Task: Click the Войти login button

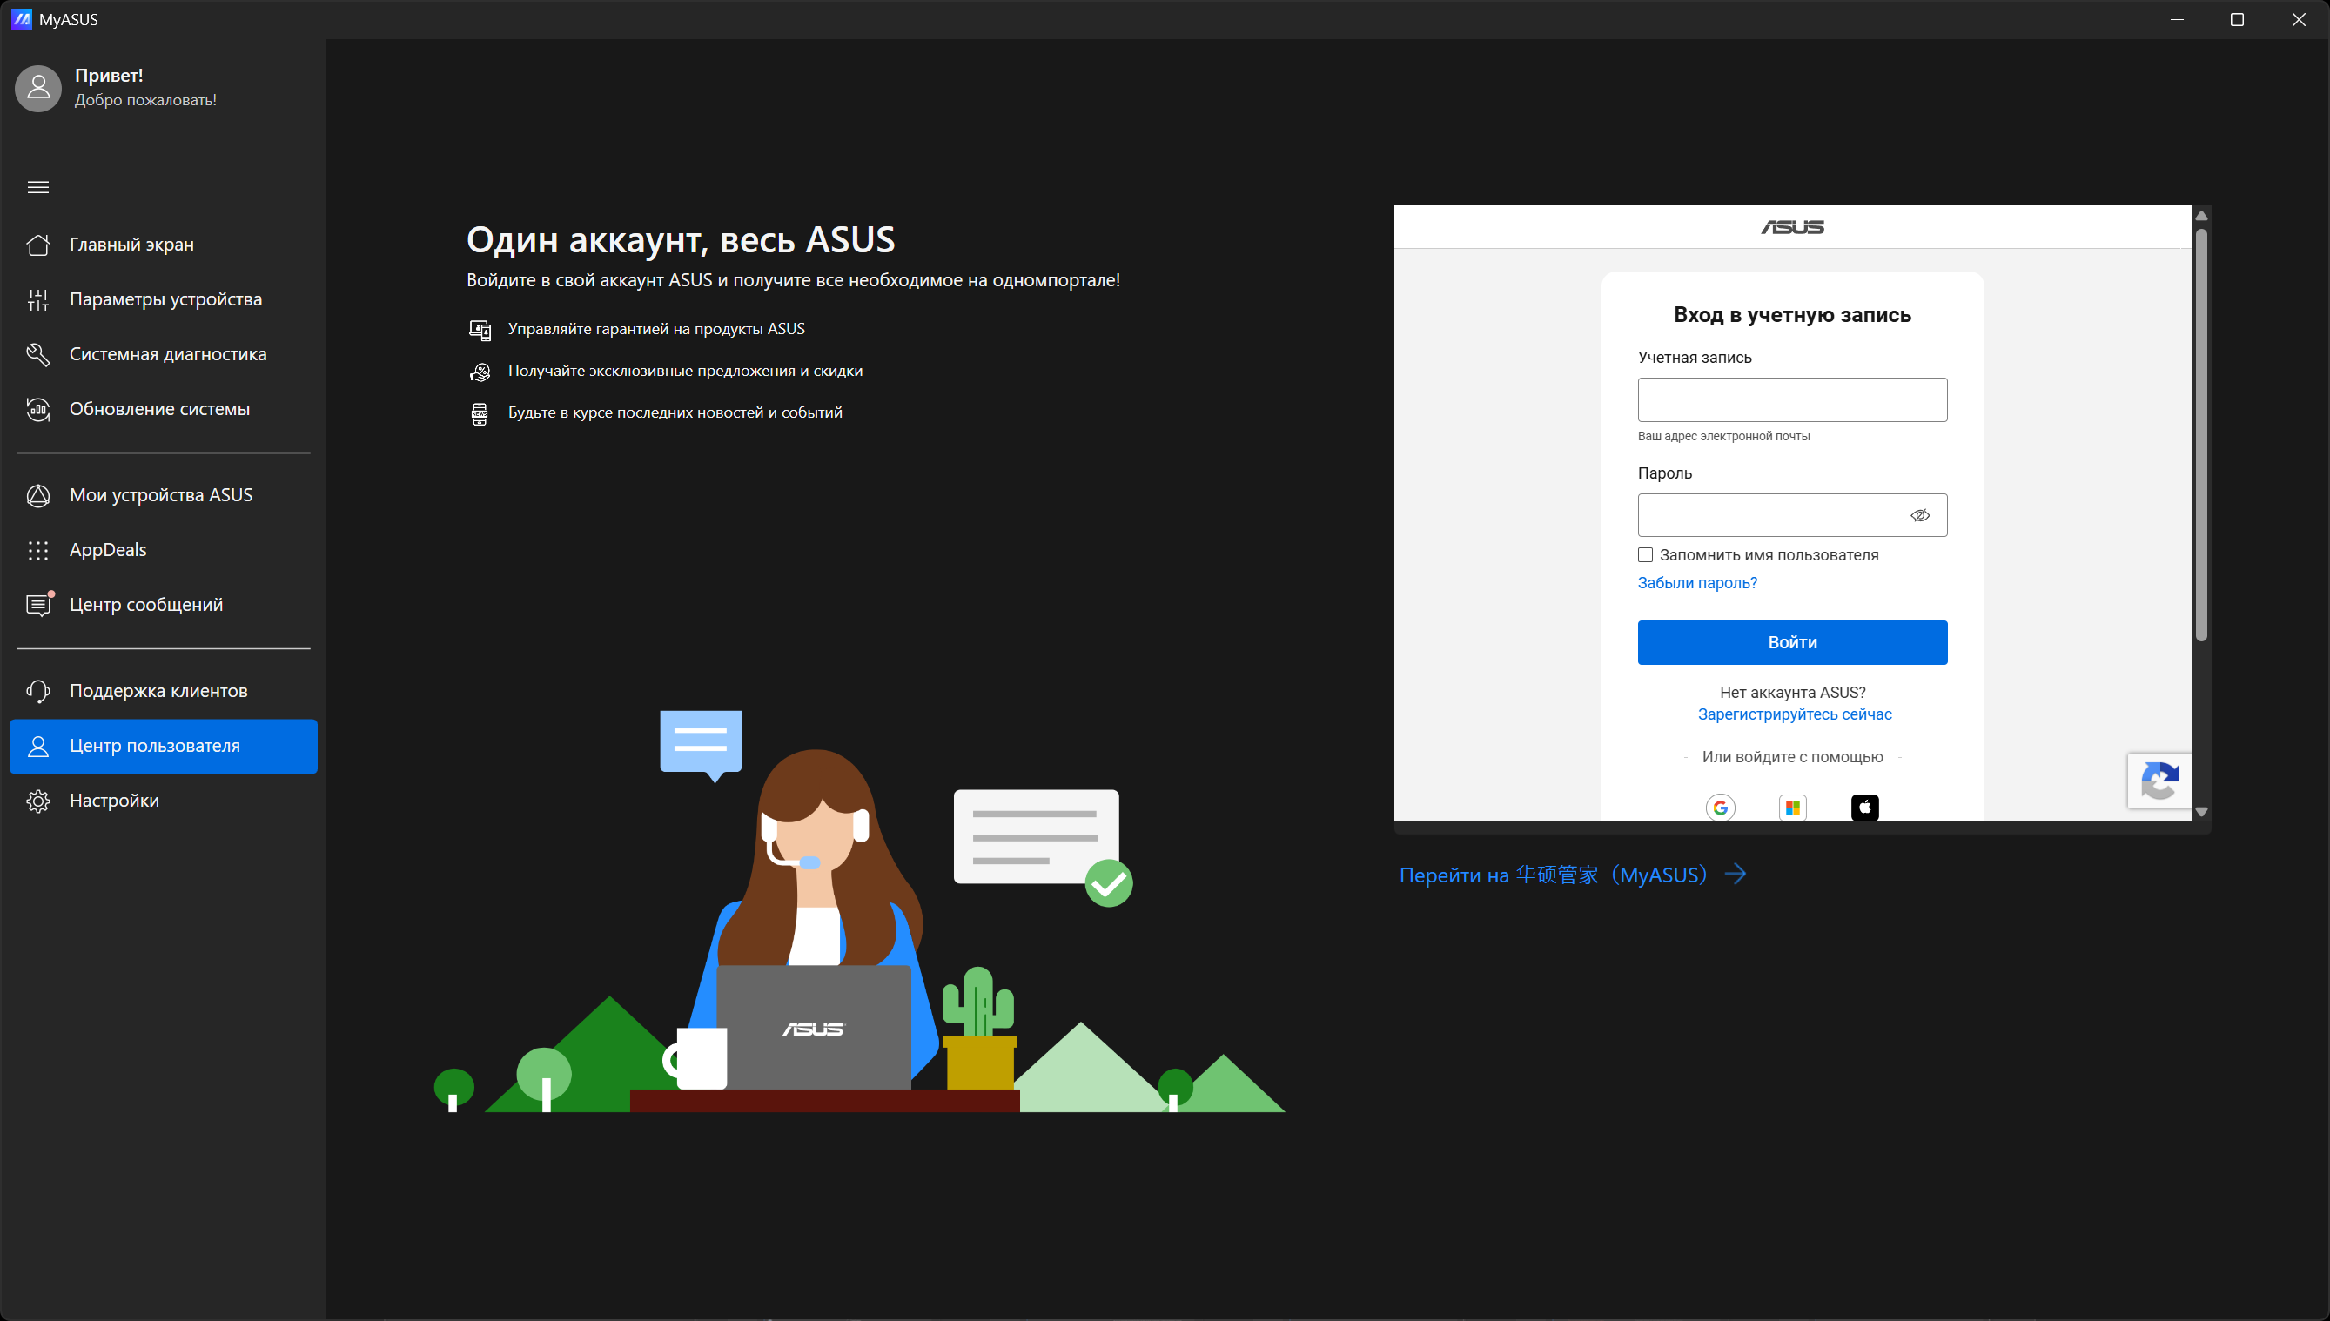Action: coord(1793,642)
